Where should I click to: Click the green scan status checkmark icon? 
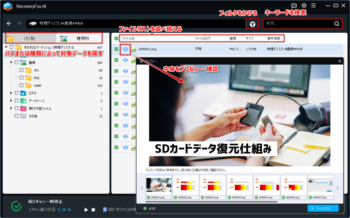(16, 206)
